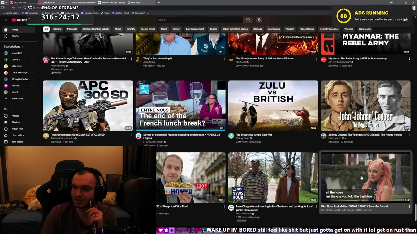Open options menu for They're Just Admitting It
The height and width of the screenshot is (234, 417).
tap(224, 59)
